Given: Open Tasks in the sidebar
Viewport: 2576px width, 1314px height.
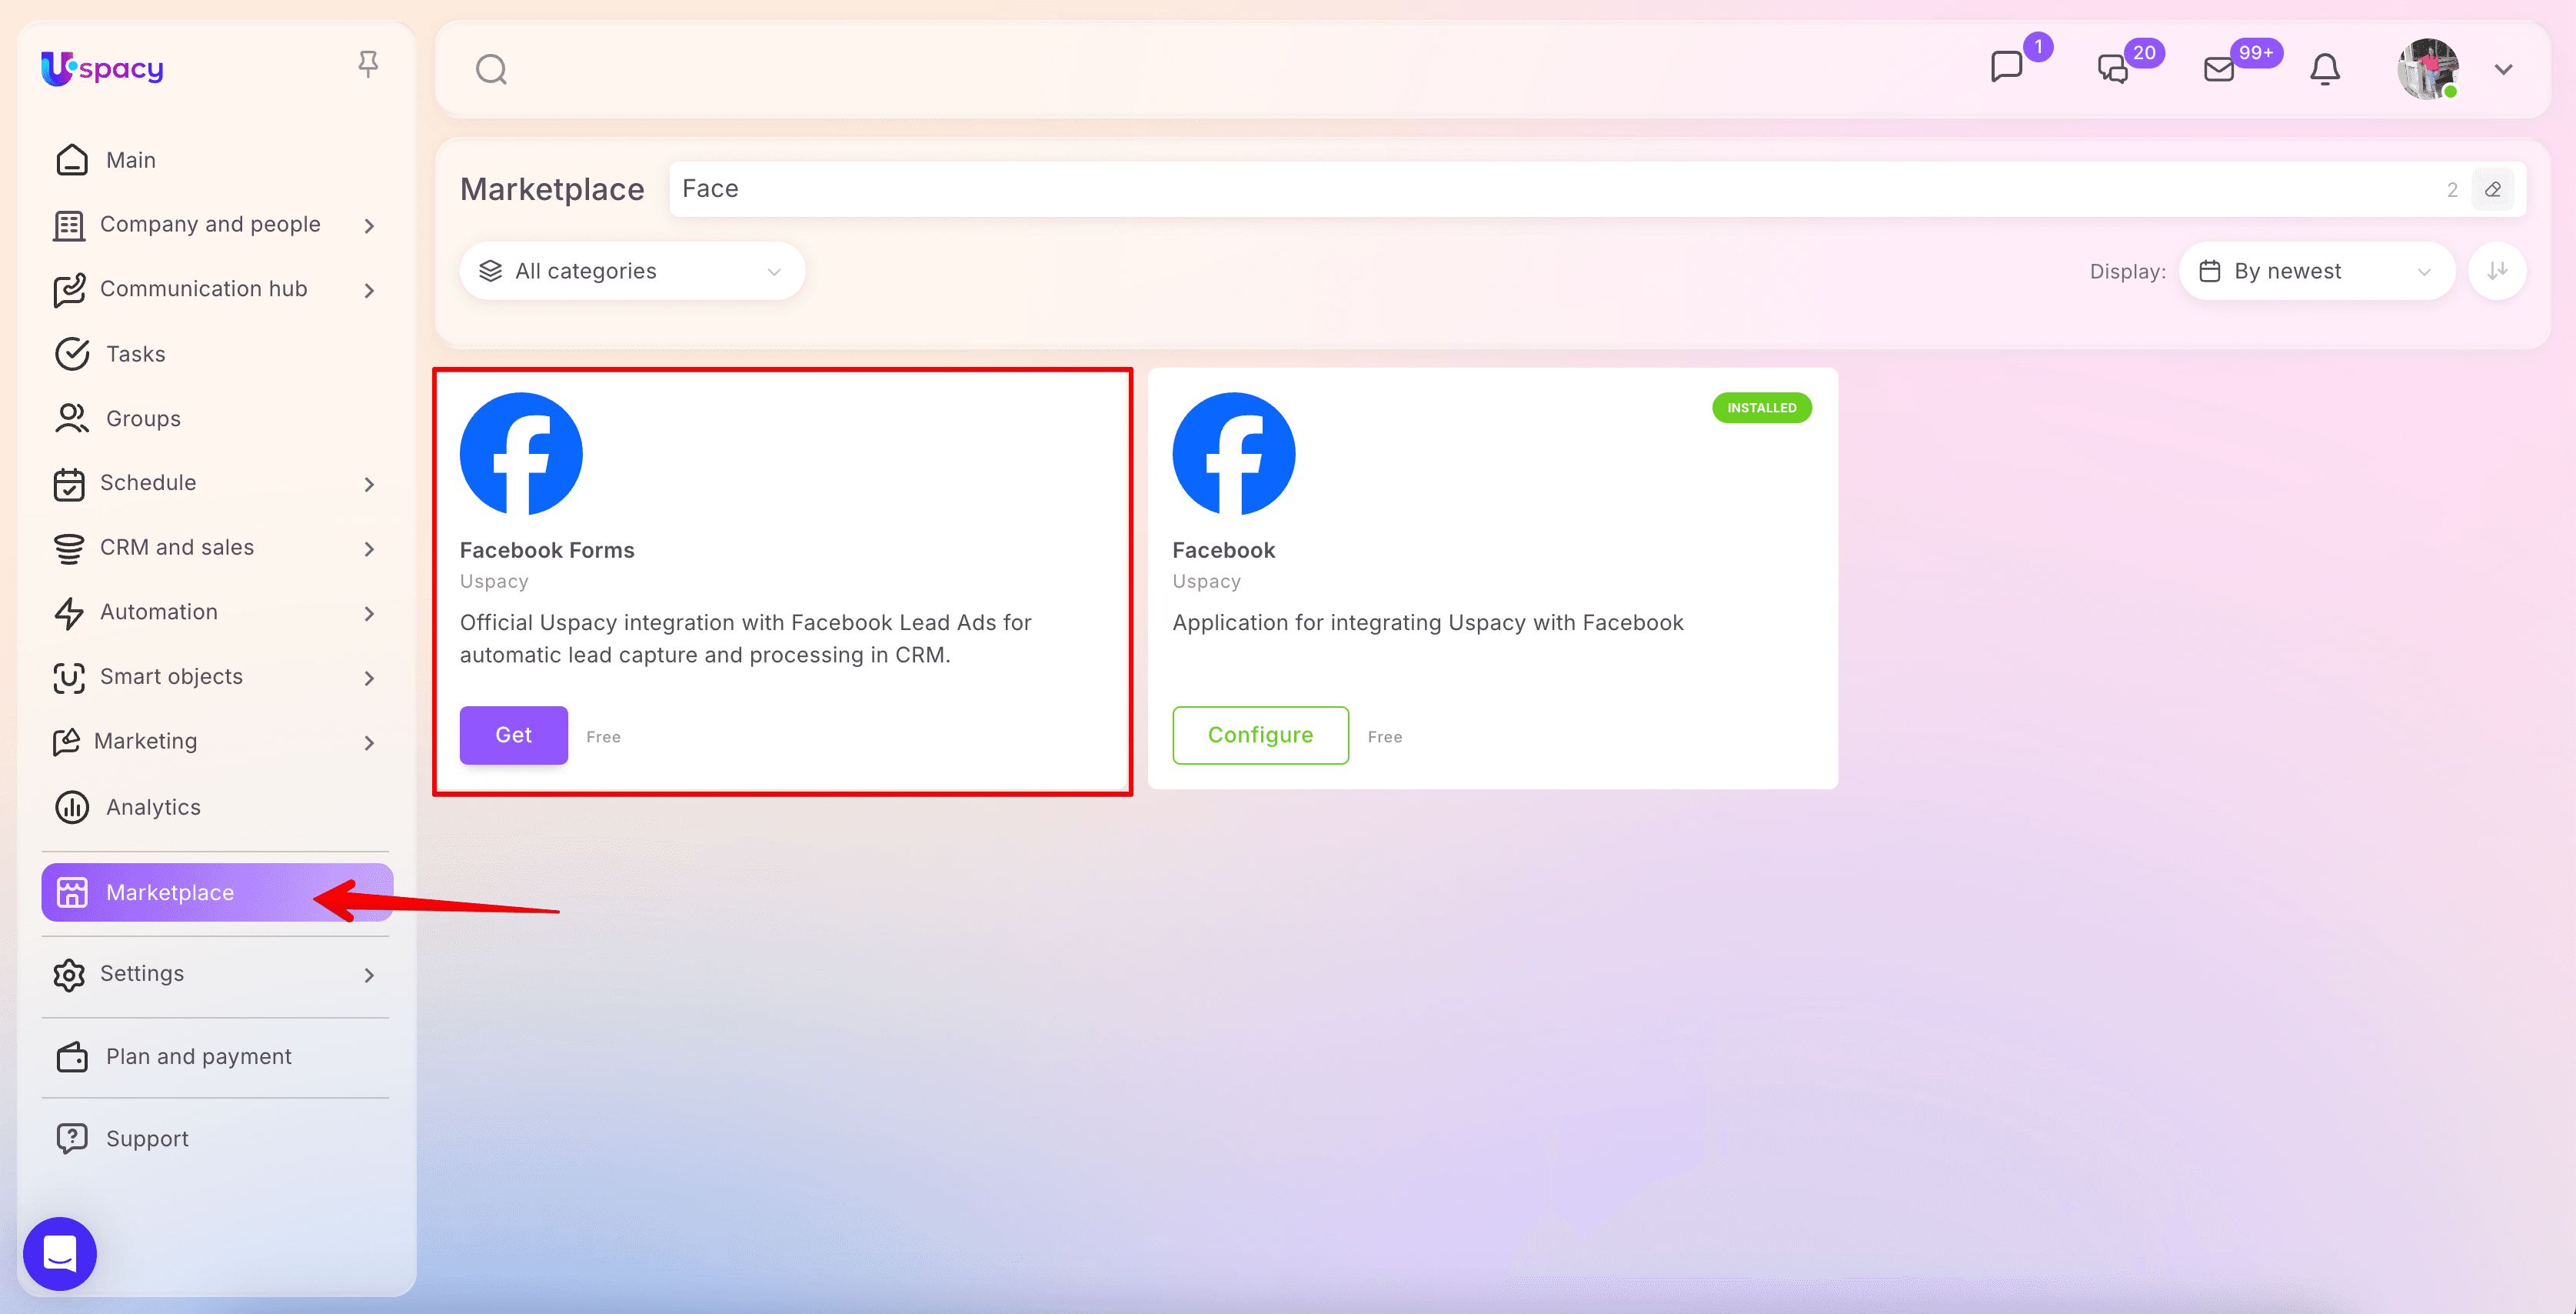Looking at the screenshot, I should coord(217,353).
